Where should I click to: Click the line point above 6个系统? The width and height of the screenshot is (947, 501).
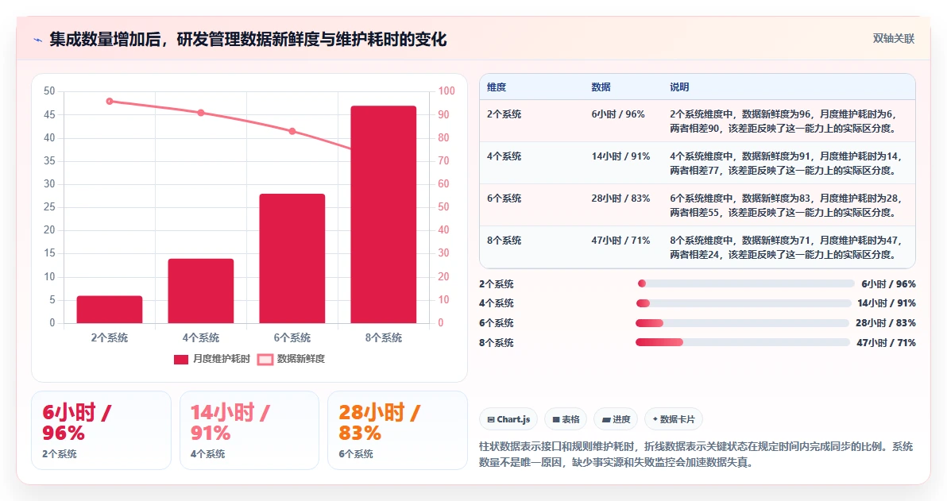(292, 131)
